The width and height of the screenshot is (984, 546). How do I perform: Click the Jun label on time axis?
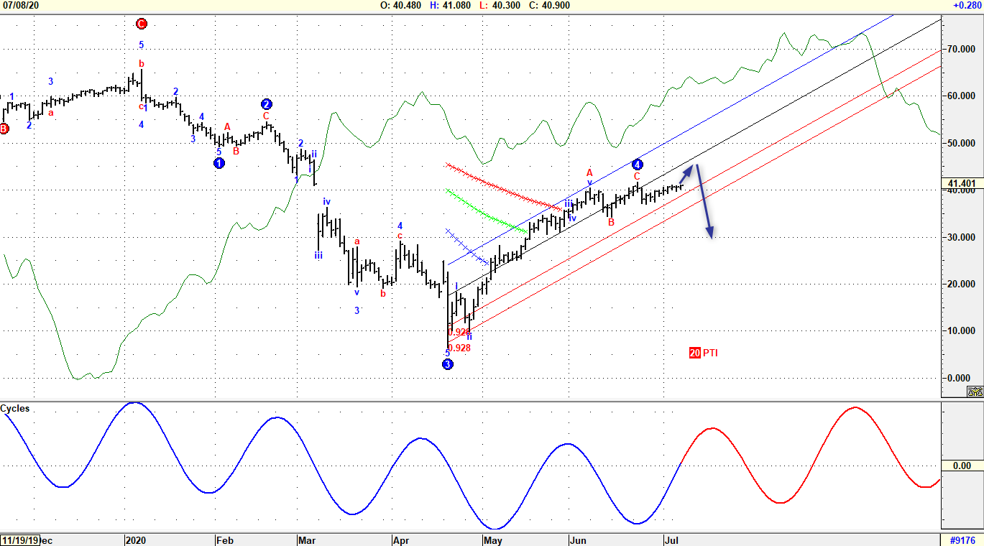pos(579,540)
